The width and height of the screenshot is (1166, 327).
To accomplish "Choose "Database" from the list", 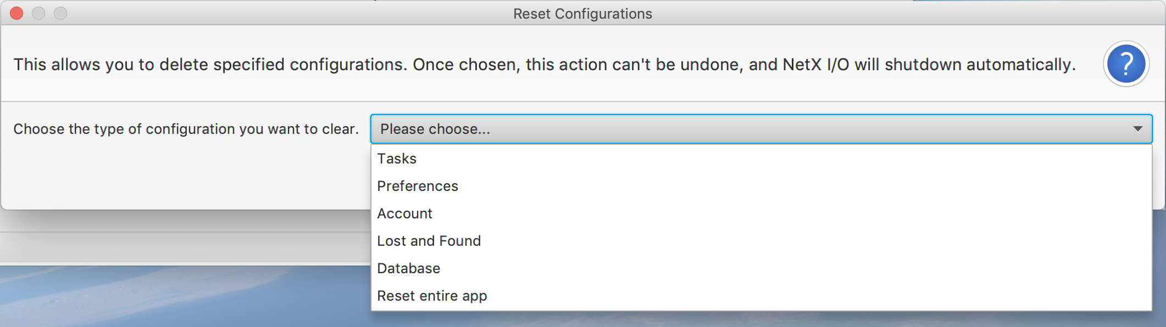I will point(409,268).
